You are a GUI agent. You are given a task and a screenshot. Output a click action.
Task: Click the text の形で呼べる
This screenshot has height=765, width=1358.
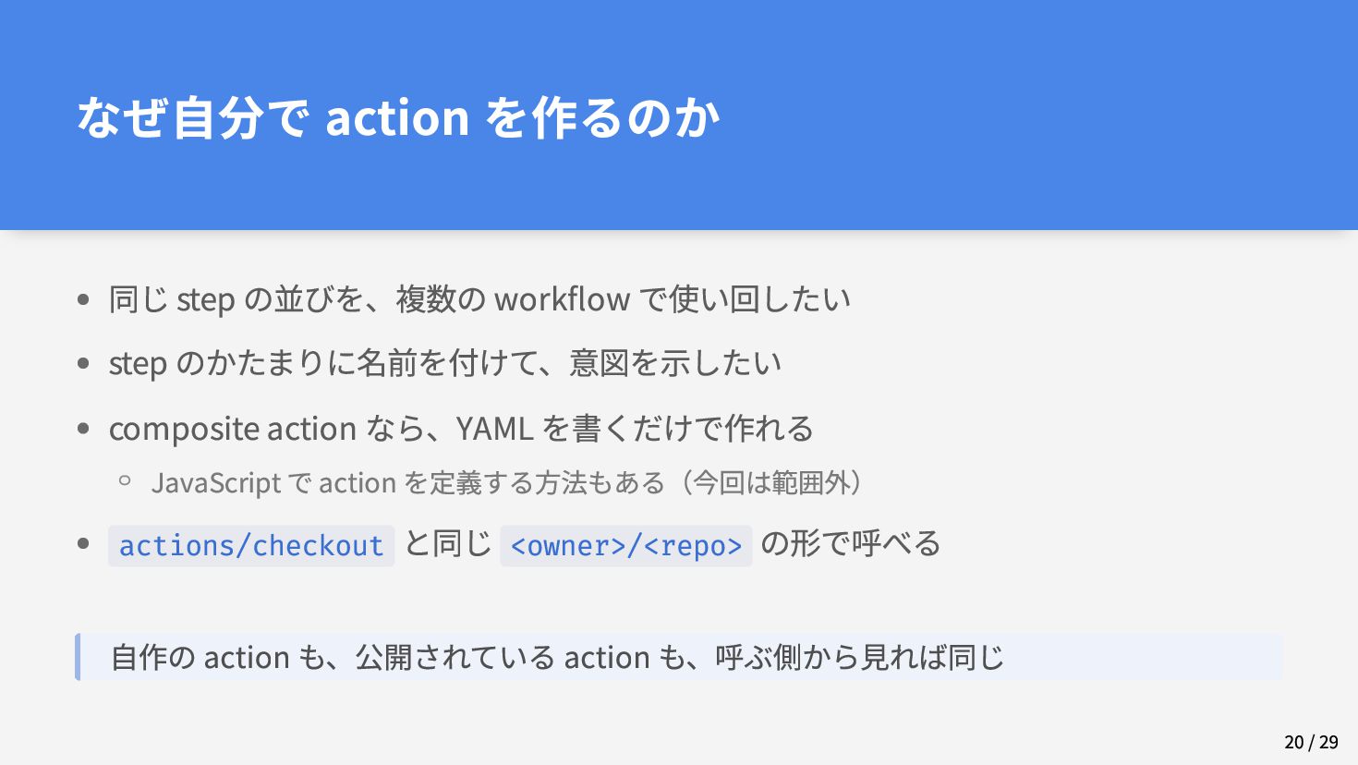point(851,543)
